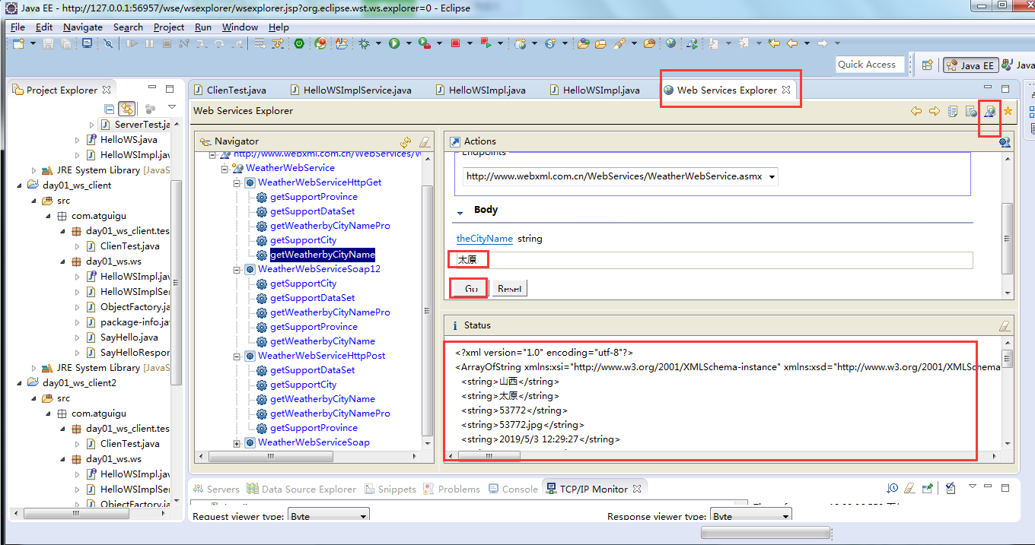This screenshot has width=1035, height=545.
Task: Toggle Skip All Breakpoints in toolbar
Action: pos(108,43)
